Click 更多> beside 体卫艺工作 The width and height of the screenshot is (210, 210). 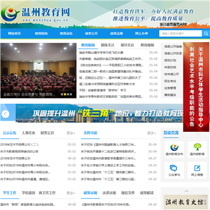(71, 193)
